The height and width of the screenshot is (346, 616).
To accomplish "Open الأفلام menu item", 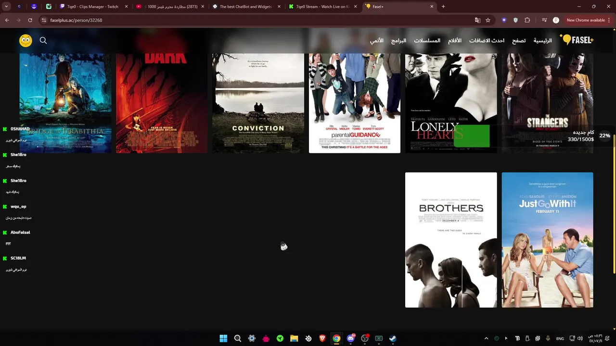I will 455,40.
